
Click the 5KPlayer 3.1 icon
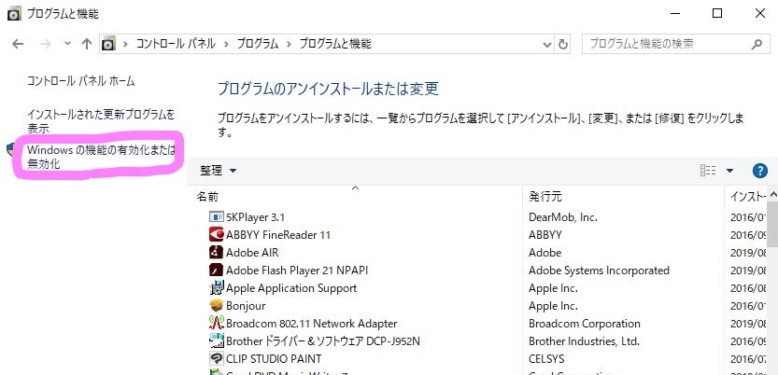(217, 217)
